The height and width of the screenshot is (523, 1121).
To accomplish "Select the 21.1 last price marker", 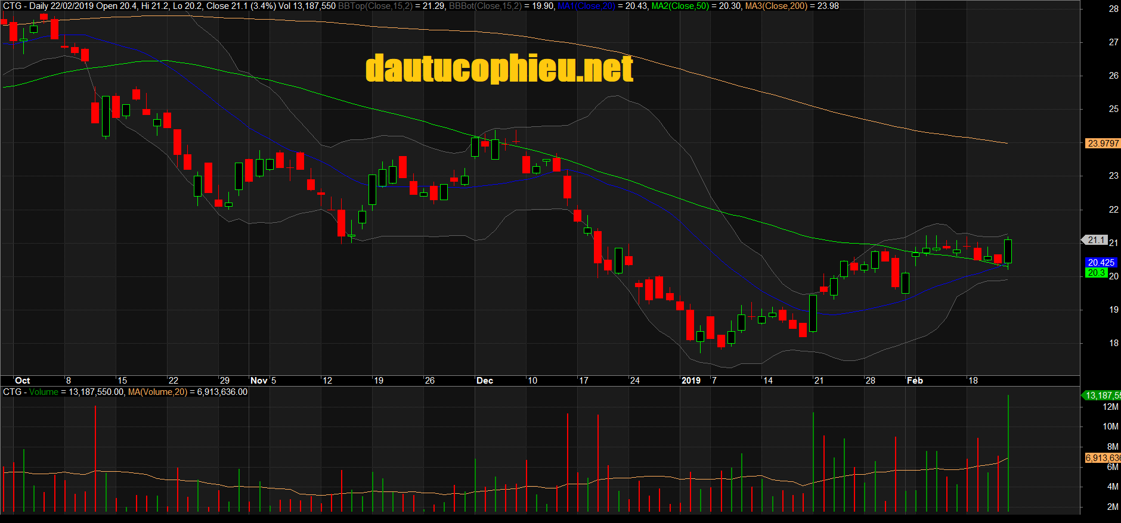I will pyautogui.click(x=1096, y=240).
